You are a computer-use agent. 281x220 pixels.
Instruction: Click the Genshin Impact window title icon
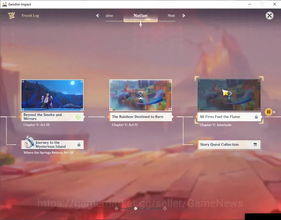4,4
